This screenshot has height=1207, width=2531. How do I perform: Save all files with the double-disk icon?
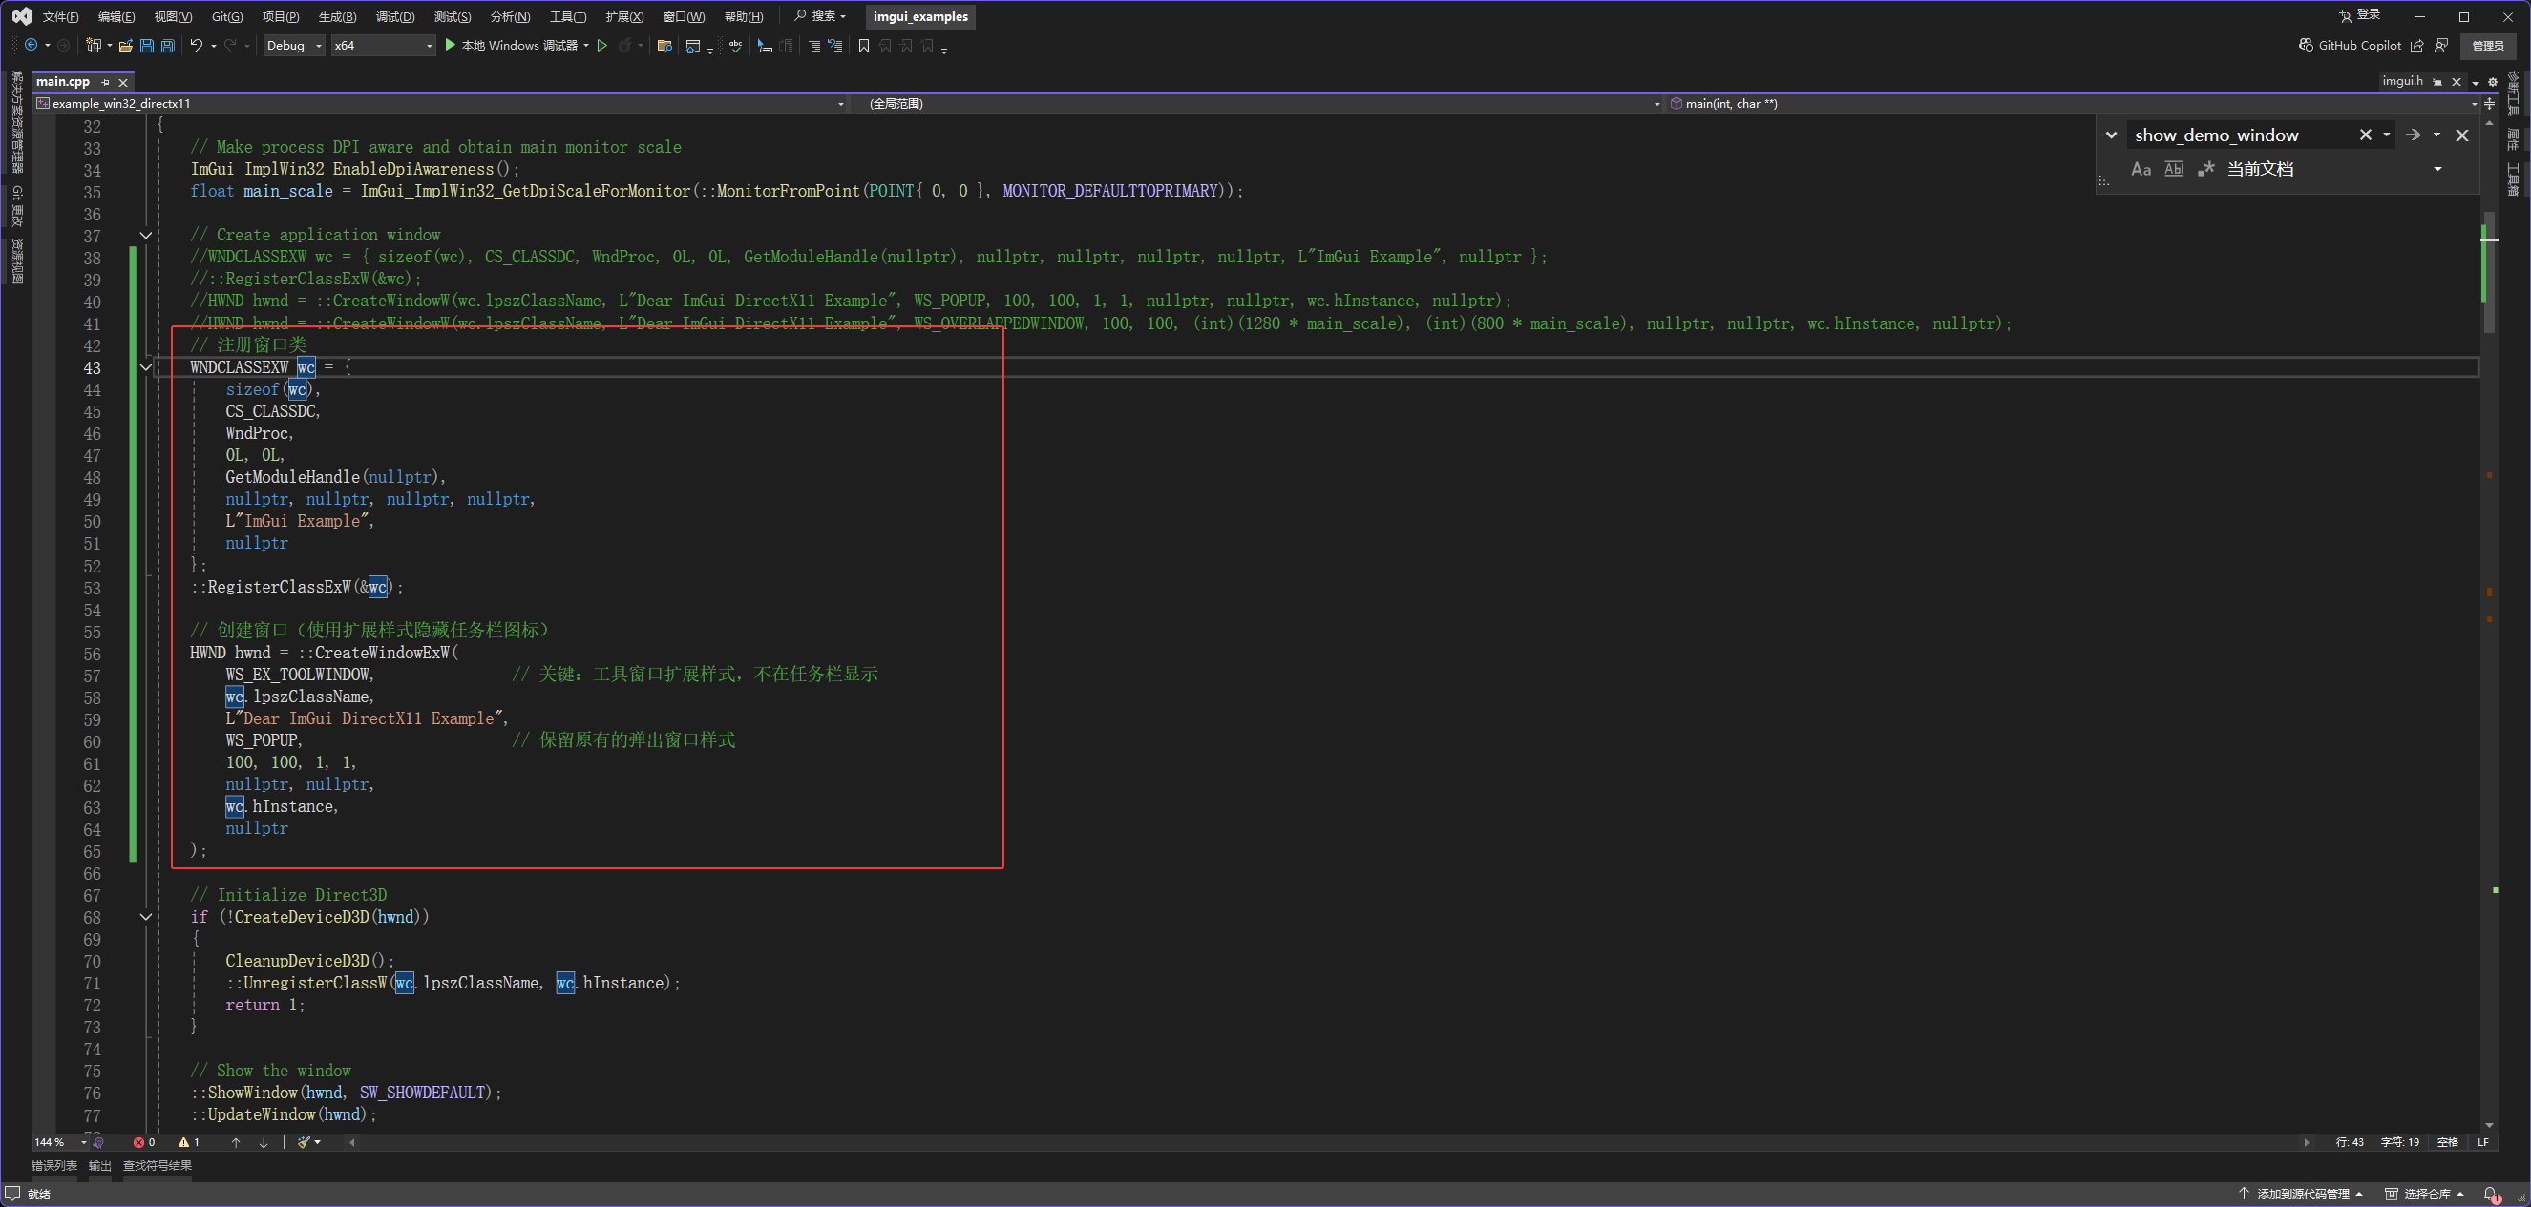[168, 45]
